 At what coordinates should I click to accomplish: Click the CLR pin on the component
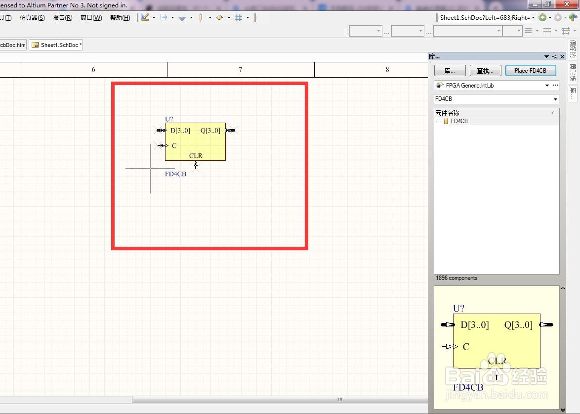[x=196, y=165]
